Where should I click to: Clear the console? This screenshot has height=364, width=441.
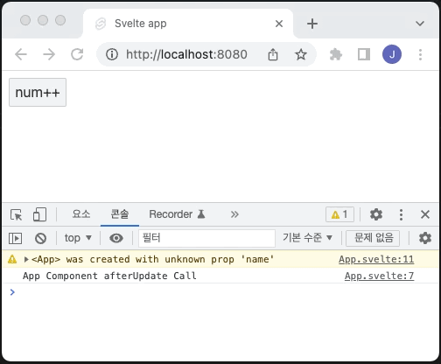click(x=40, y=238)
